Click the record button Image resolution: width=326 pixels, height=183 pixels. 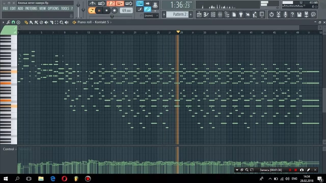[x=114, y=10]
